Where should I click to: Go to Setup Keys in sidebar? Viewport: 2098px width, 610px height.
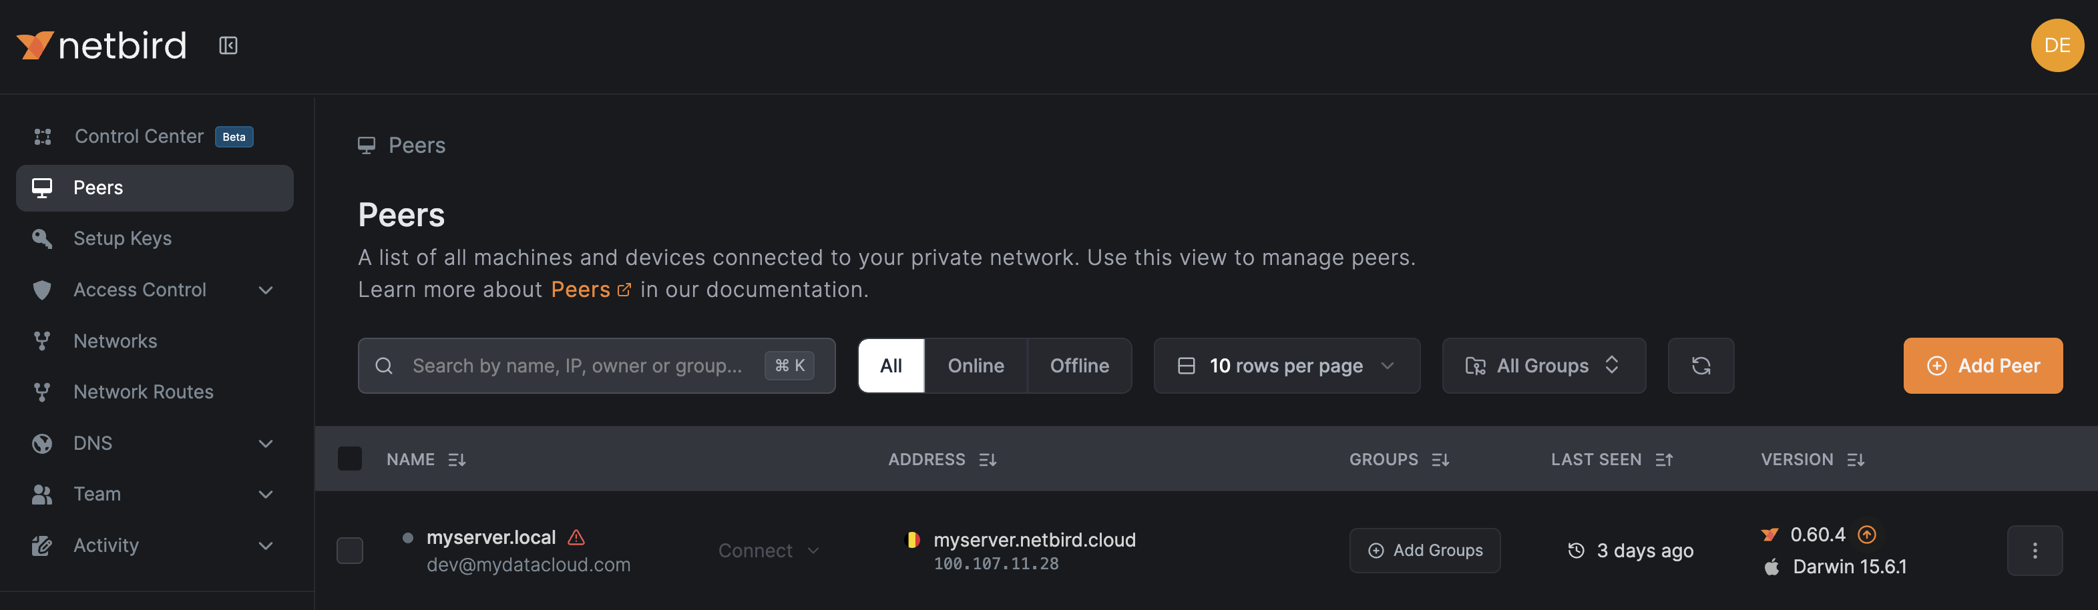point(155,239)
